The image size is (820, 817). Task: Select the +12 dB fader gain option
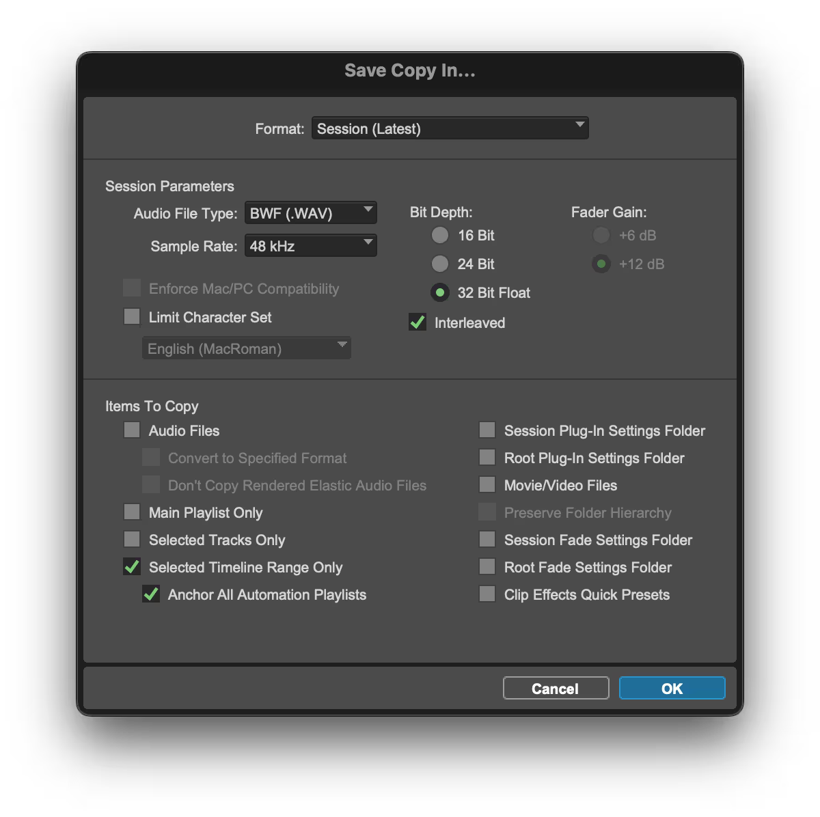(601, 264)
